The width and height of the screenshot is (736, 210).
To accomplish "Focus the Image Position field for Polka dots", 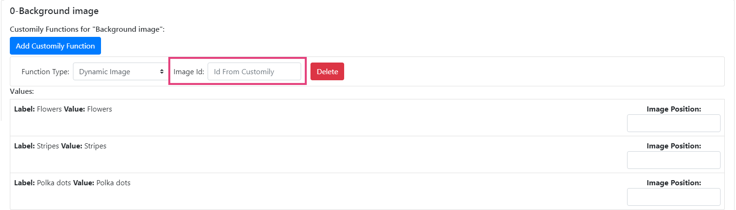I will 673,197.
